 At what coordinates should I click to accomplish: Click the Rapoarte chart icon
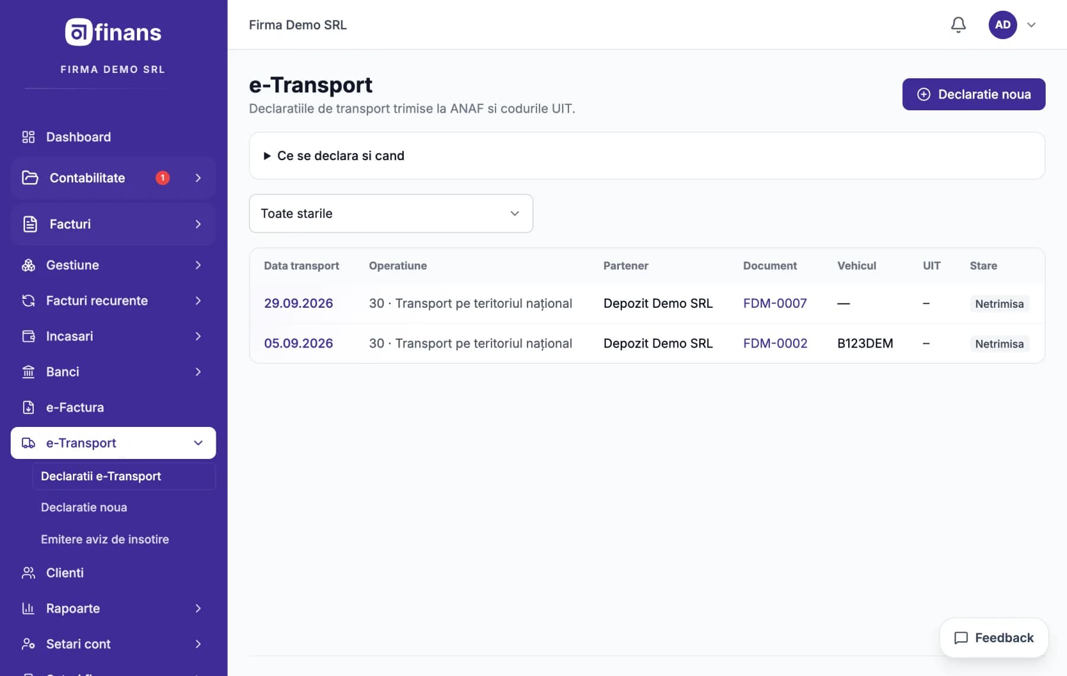tap(28, 608)
